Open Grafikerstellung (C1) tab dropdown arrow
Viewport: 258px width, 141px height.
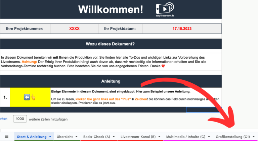point(254,137)
